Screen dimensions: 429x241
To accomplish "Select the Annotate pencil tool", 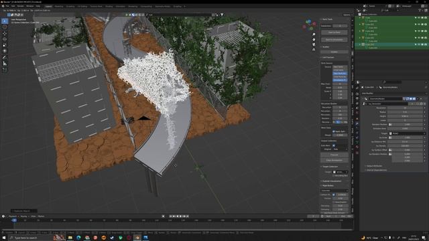I will (5, 58).
